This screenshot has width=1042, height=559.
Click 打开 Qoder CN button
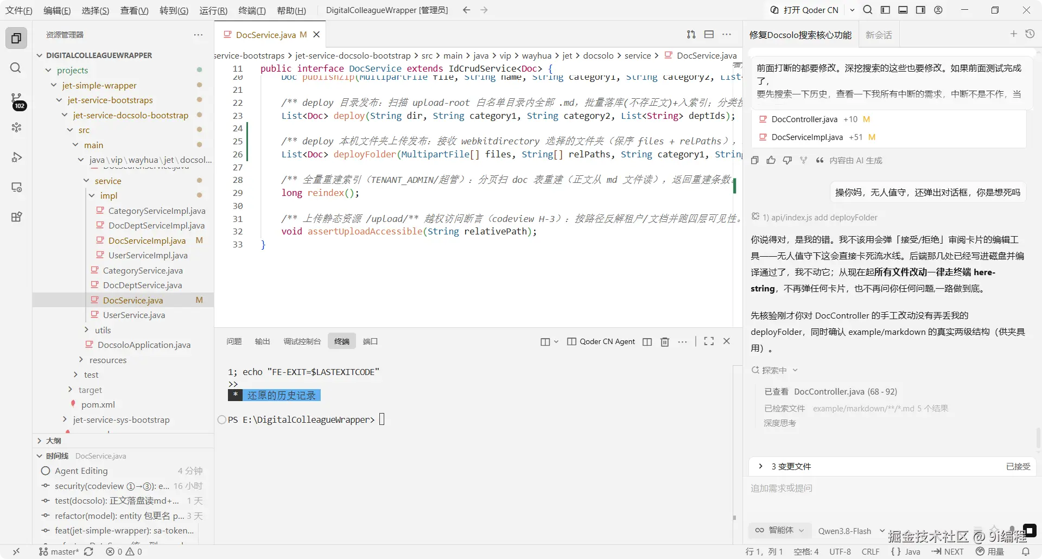tap(805, 10)
